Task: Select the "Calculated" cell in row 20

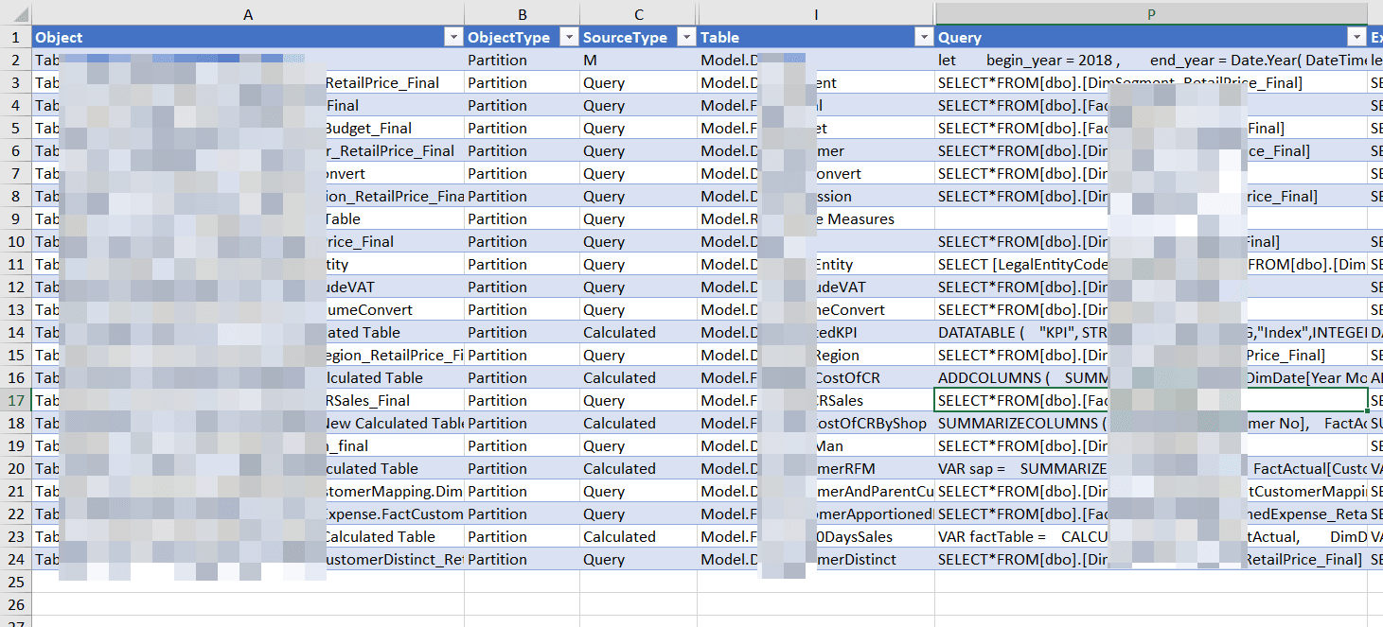Action: coord(639,468)
